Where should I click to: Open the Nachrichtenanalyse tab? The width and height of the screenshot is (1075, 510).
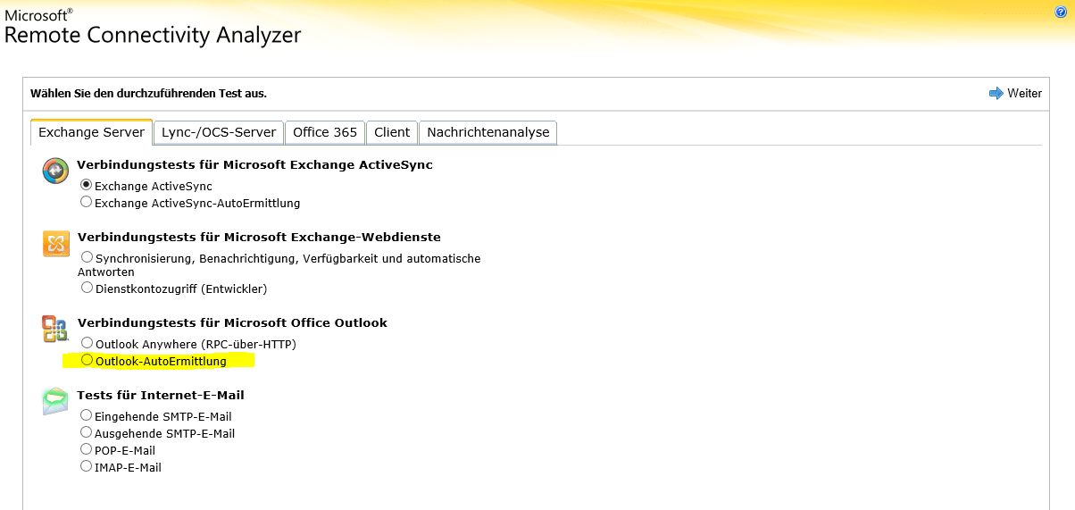488,132
